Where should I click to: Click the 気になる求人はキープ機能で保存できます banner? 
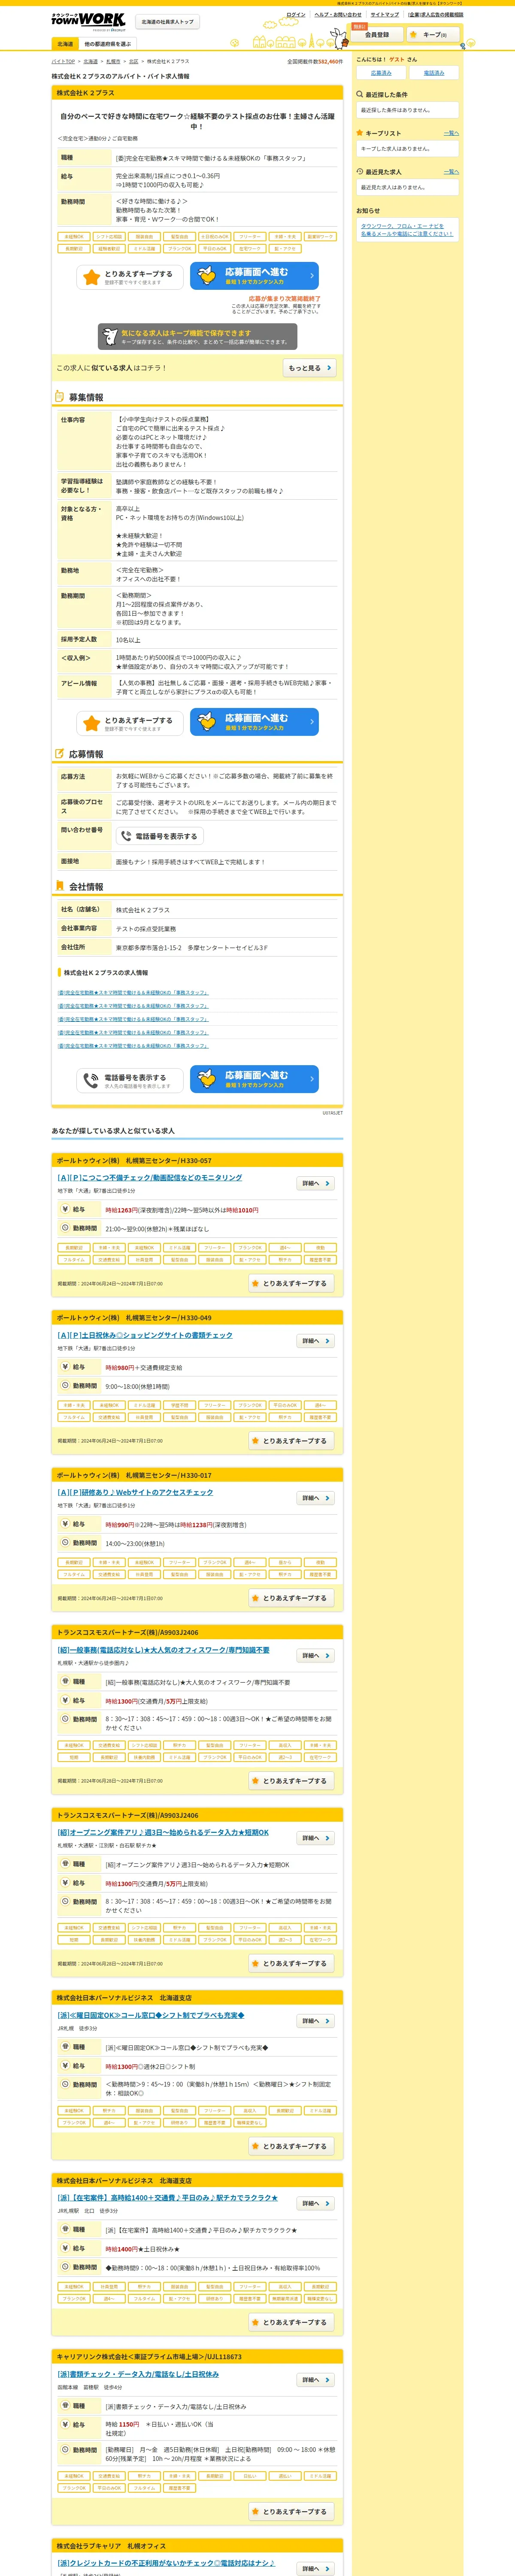pos(197,336)
